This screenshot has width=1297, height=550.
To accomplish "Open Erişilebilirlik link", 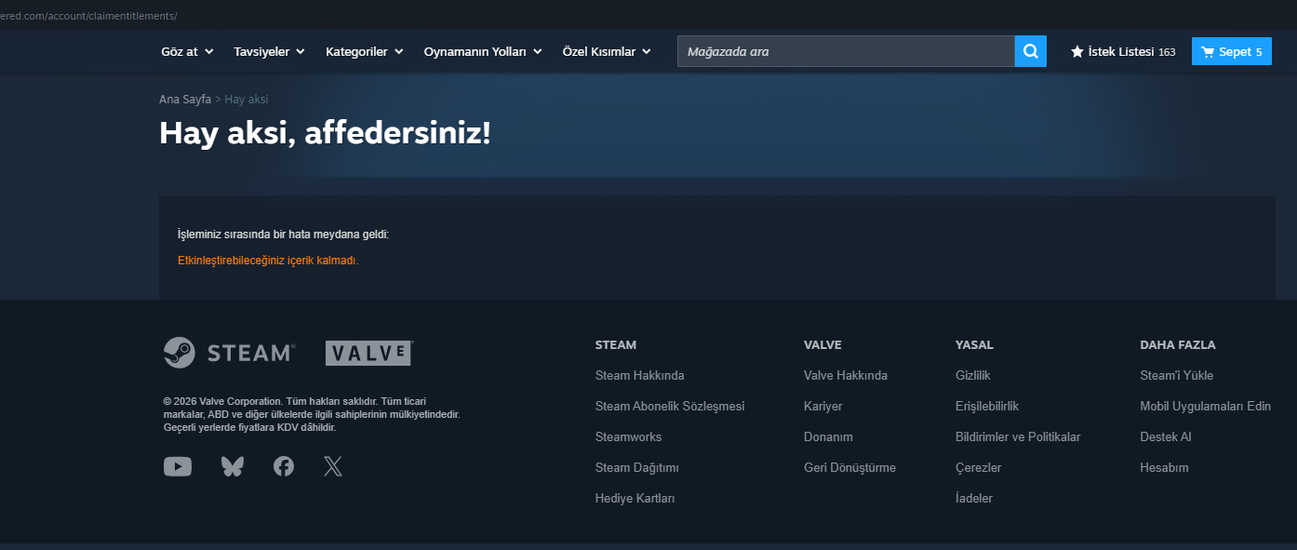I will point(987,406).
